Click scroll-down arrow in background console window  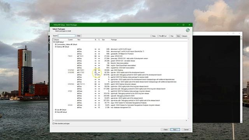(x=241, y=122)
